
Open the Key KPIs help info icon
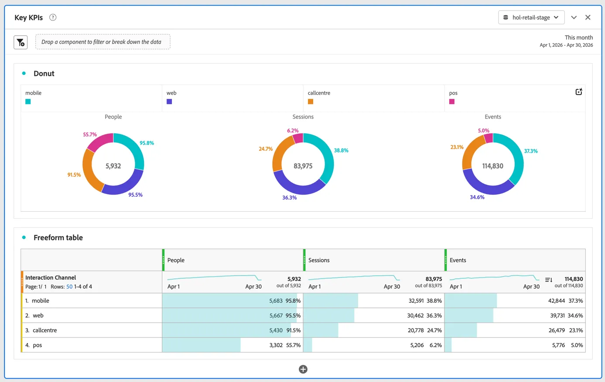coord(53,17)
